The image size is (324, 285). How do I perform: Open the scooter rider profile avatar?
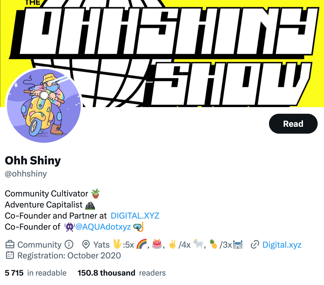[x=44, y=106]
